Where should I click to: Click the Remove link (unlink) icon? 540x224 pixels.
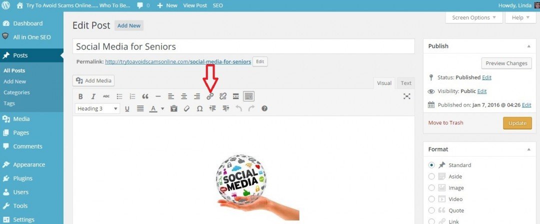(x=223, y=96)
